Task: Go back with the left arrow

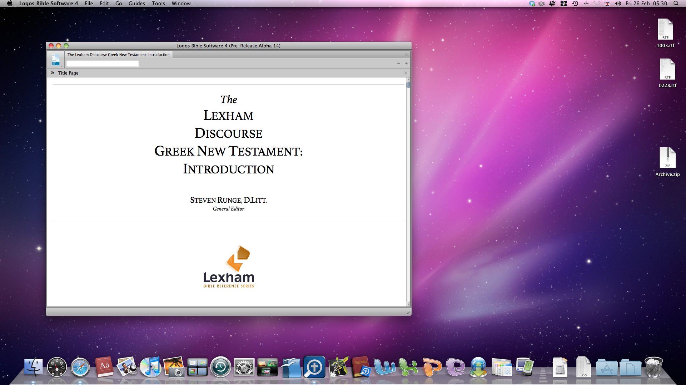Action: tap(398, 64)
